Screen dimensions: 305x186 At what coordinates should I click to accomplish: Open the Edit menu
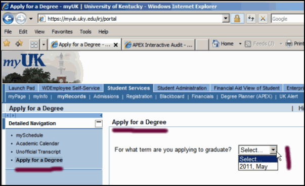[x=23, y=32]
